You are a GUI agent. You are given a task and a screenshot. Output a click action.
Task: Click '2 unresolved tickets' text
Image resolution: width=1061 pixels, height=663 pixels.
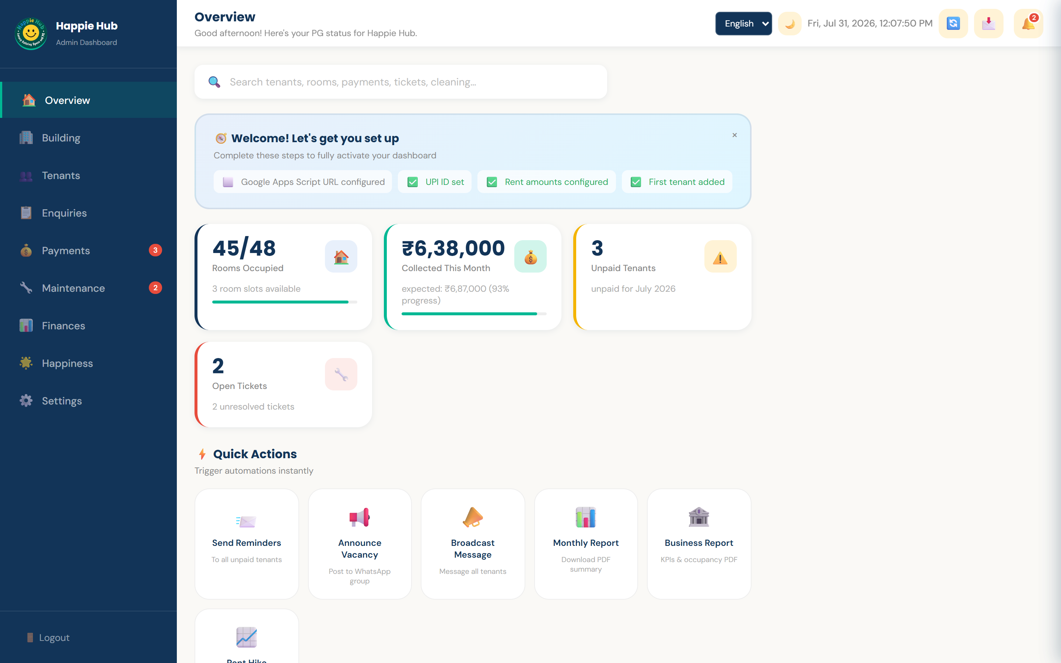[x=253, y=407]
